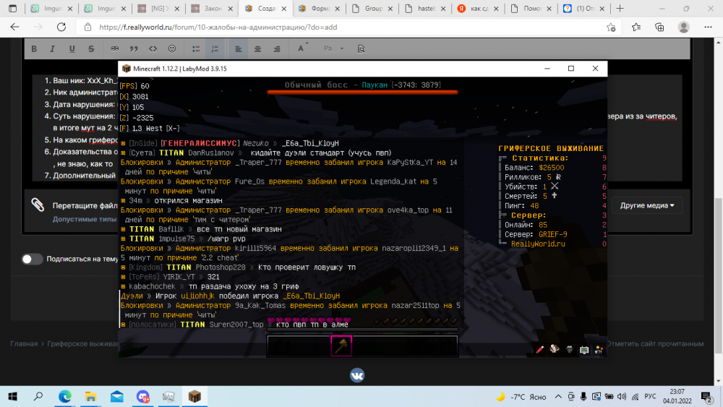Toggle 'Подписаться на тему' switch
The height and width of the screenshot is (407, 723).
tap(32, 259)
